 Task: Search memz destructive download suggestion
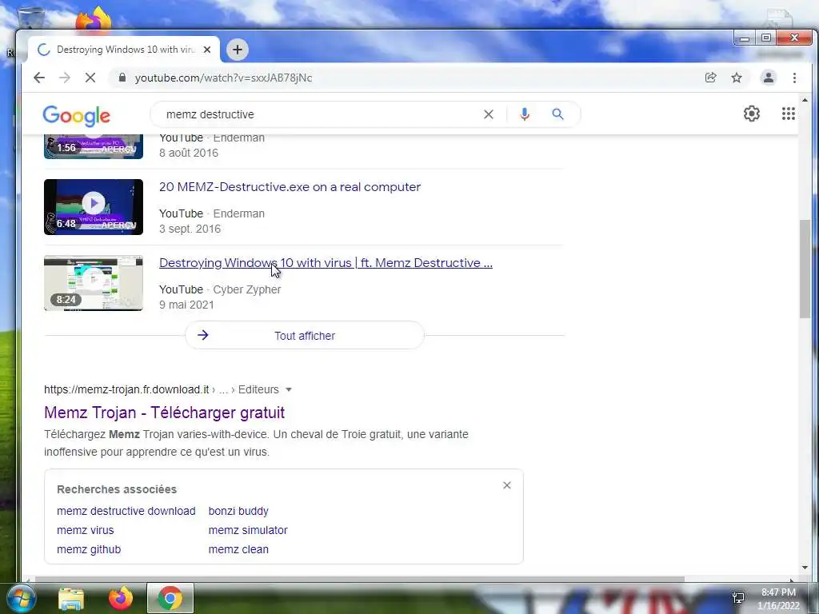pyautogui.click(x=126, y=511)
